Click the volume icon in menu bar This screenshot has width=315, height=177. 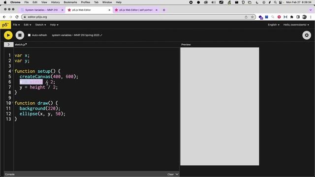pos(213,2)
